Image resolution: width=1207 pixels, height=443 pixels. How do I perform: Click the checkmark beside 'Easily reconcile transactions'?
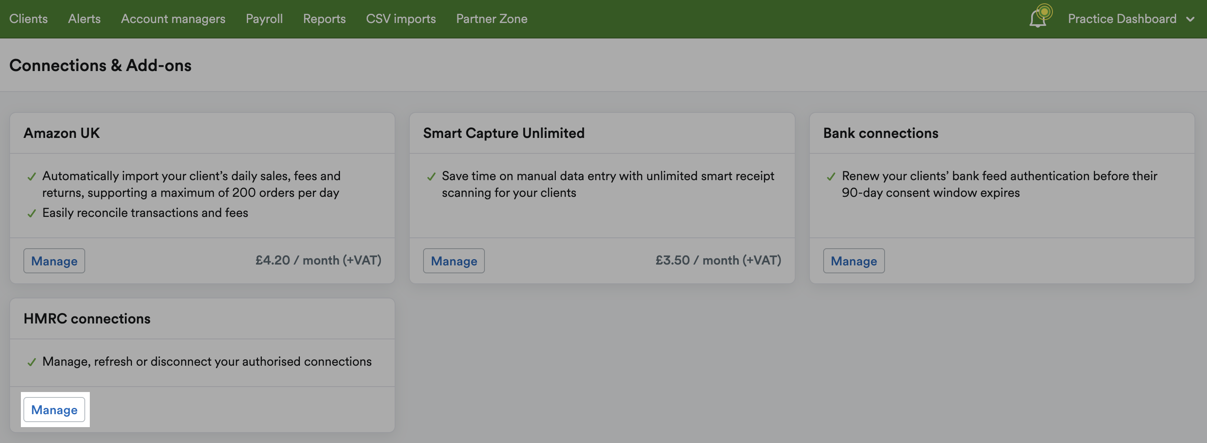31,214
